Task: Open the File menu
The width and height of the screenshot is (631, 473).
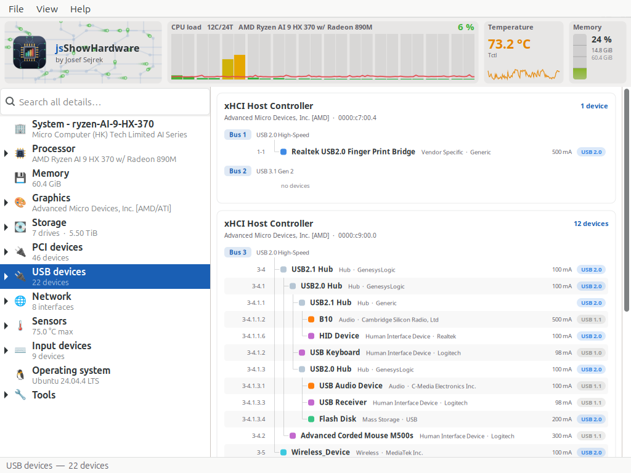Action: [16, 9]
